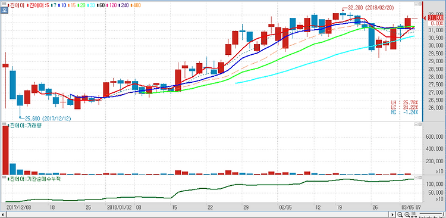Click the zoom in magnifier icon
Screen dimensions: 446x218
point(407,214)
